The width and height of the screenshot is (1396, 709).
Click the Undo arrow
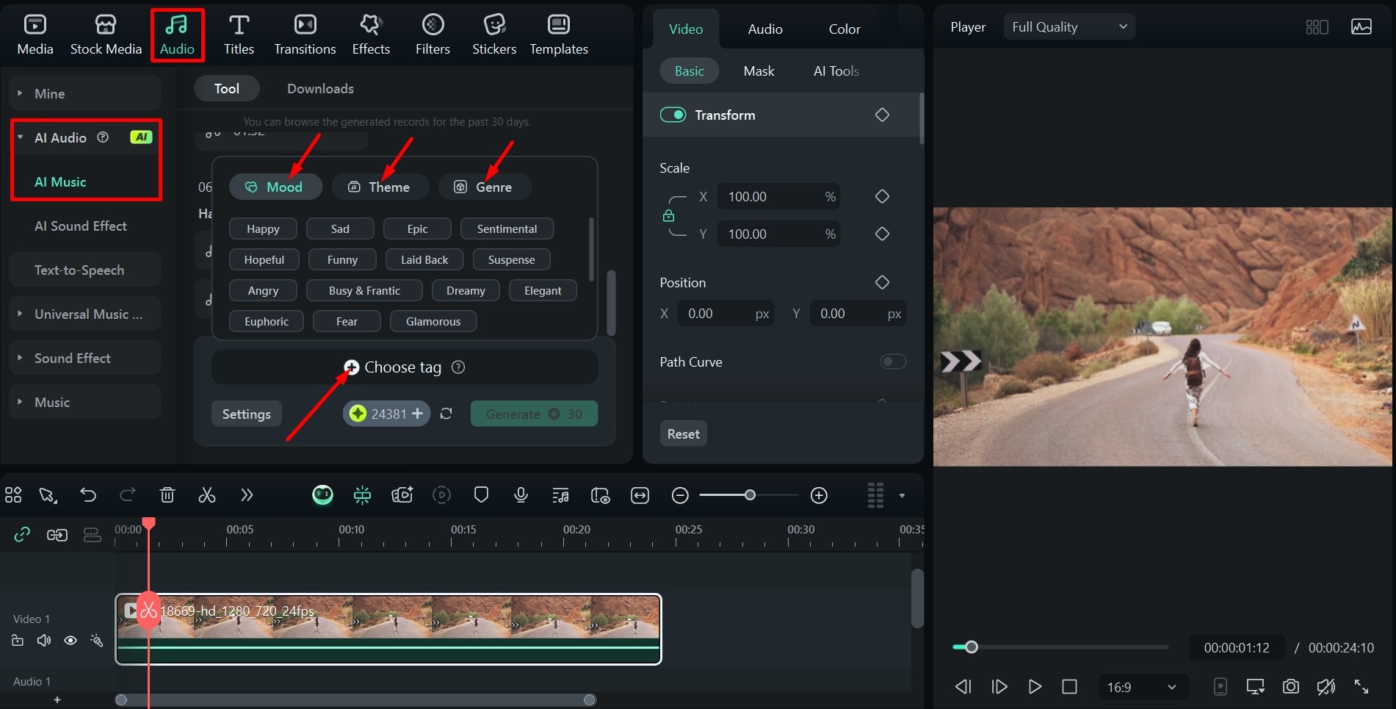(88, 495)
